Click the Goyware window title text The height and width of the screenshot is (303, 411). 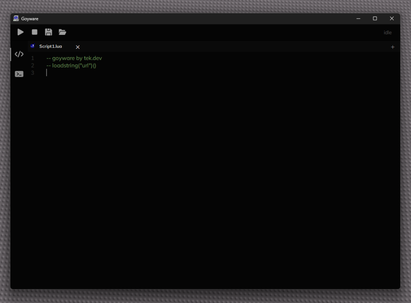click(30, 18)
